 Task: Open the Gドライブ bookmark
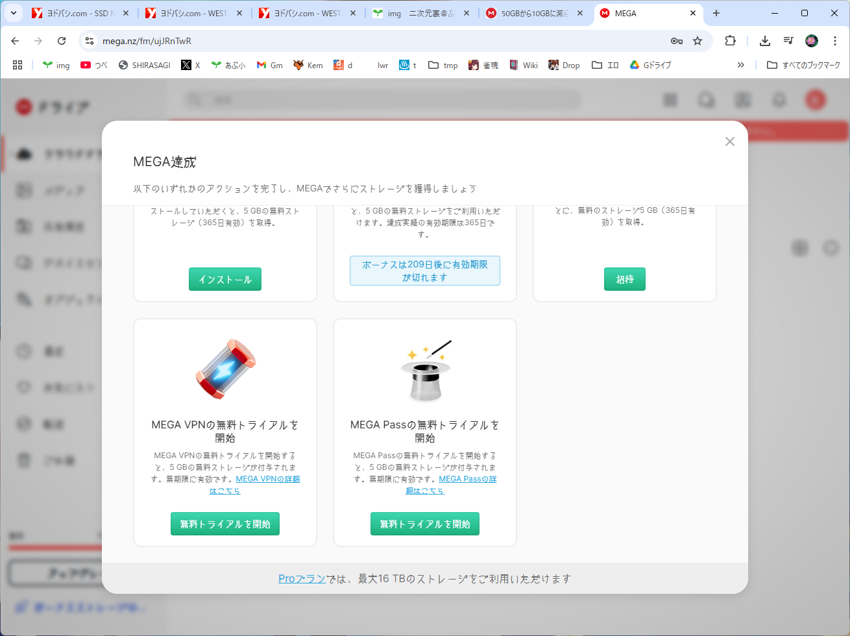pyautogui.click(x=651, y=65)
